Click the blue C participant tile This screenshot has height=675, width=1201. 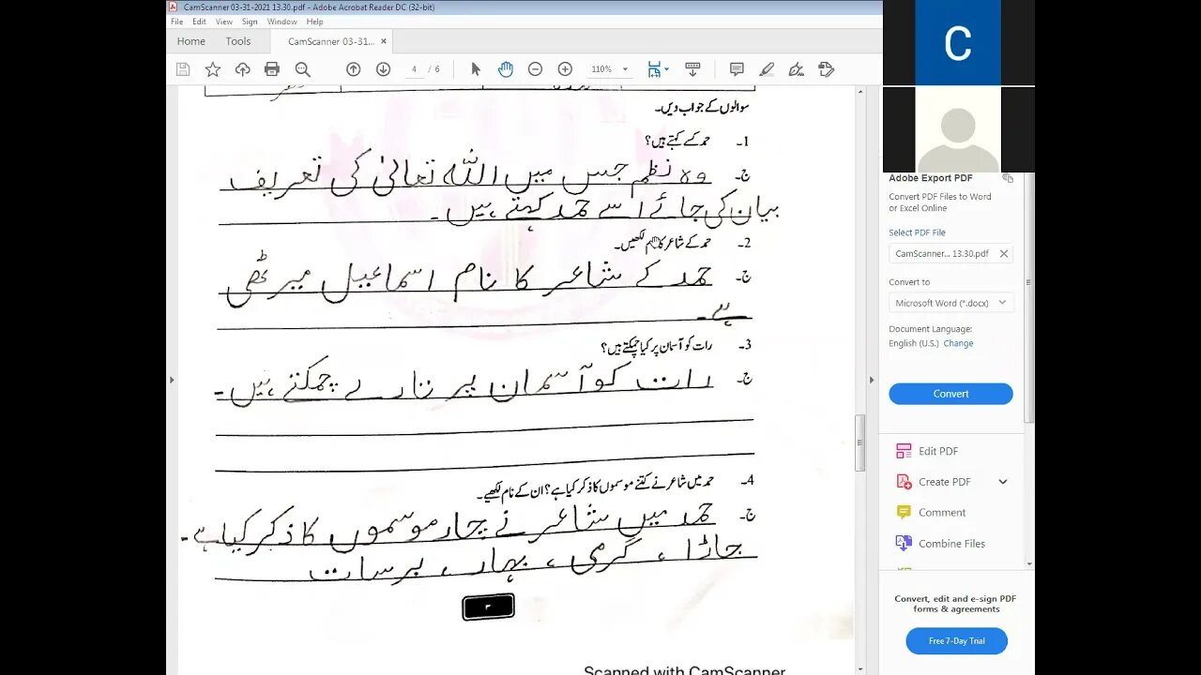[958, 42]
